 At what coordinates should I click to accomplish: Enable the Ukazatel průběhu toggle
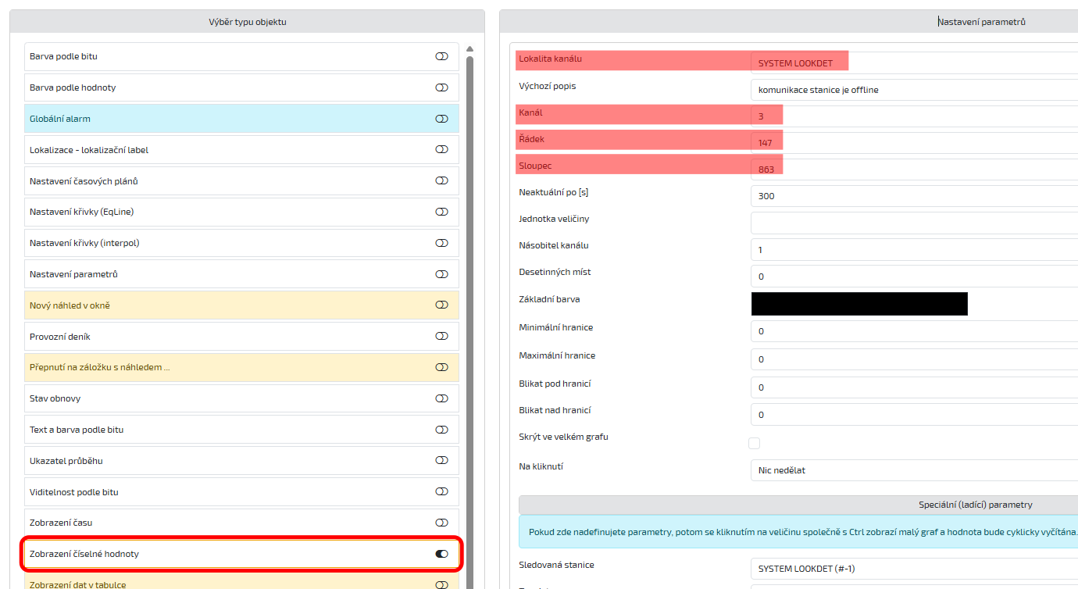441,461
